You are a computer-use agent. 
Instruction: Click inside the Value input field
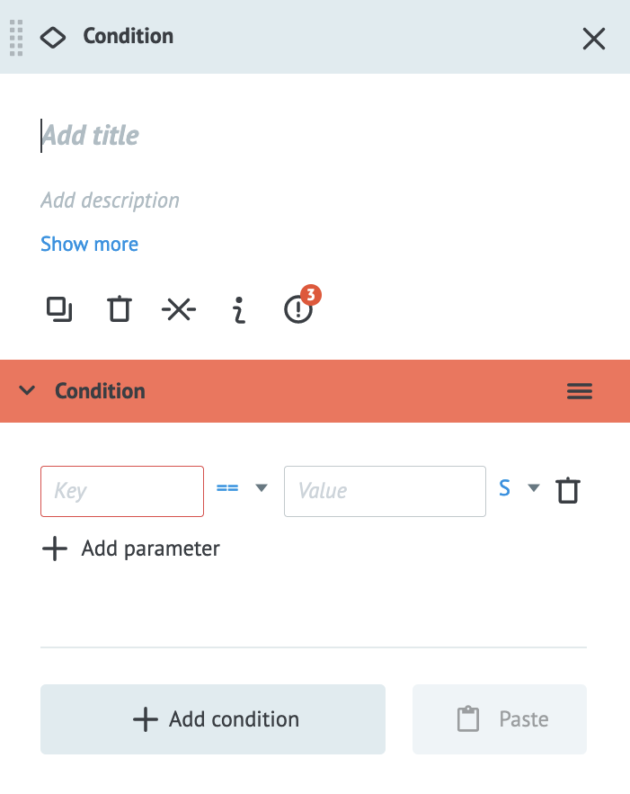point(385,491)
